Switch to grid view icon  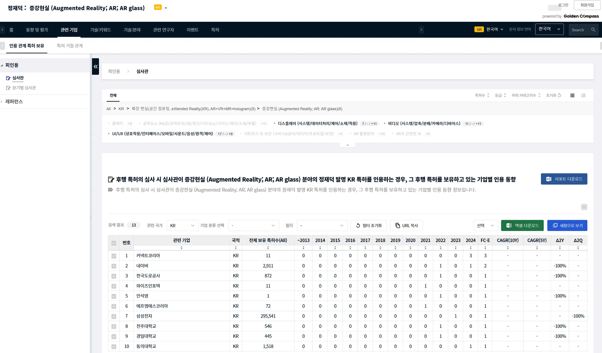click(x=572, y=96)
